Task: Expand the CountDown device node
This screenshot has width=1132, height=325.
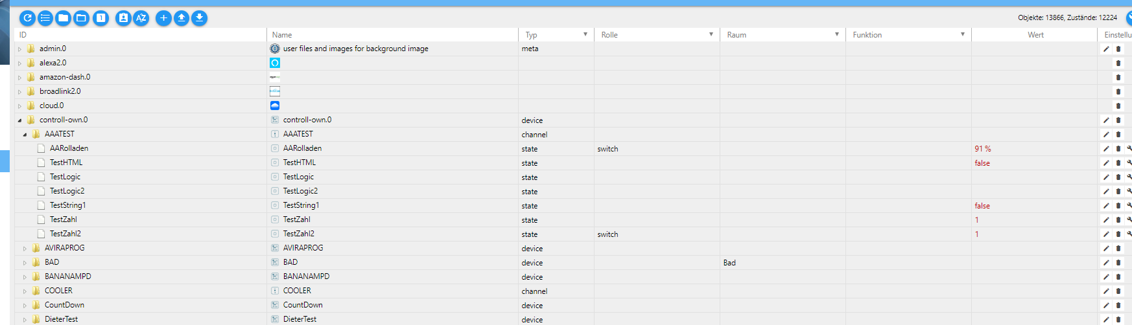Action: point(25,306)
